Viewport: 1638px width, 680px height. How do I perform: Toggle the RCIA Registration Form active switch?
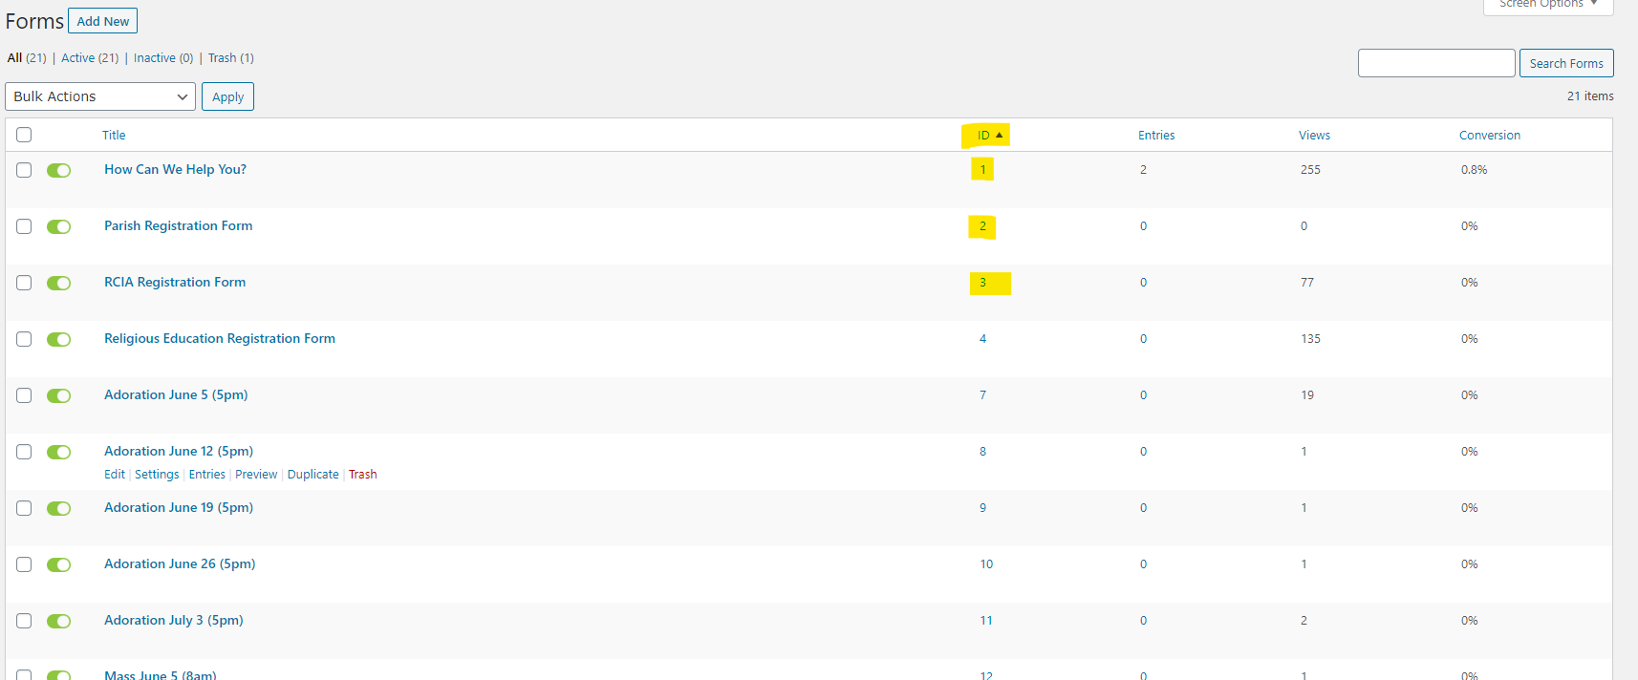[59, 283]
